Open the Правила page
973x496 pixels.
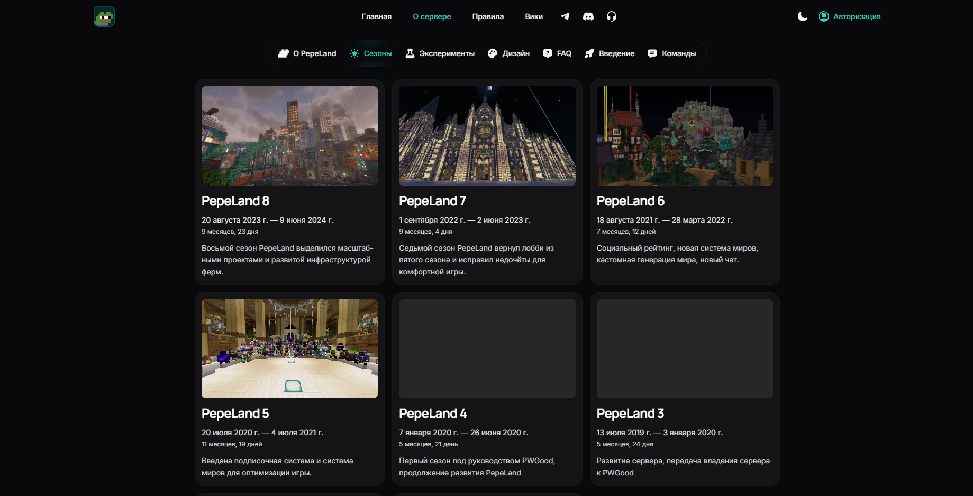pyautogui.click(x=488, y=16)
